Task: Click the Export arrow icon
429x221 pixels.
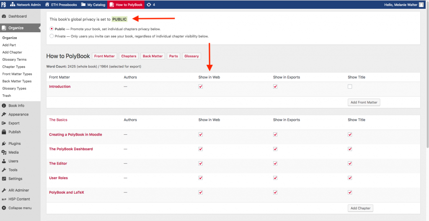Action: [4, 123]
